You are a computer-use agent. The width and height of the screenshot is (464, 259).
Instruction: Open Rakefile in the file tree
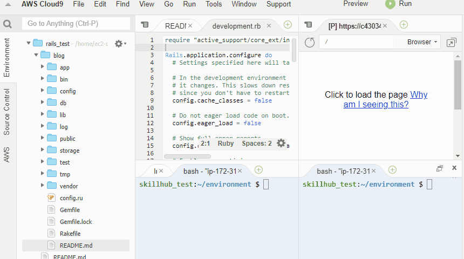(70, 234)
